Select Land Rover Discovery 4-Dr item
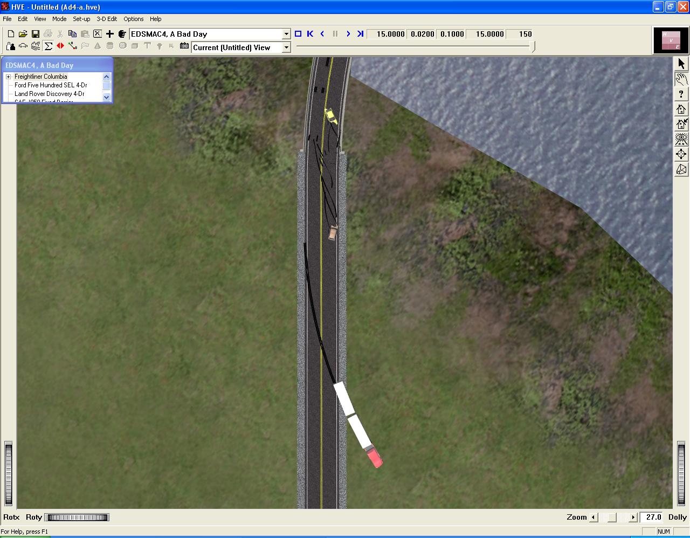690x538 pixels. pos(50,94)
